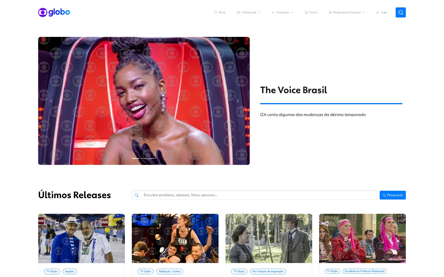This screenshot has width=444, height=277.
Task: Go to the next carousel slide arrow
Action: pyautogui.click(x=238, y=101)
